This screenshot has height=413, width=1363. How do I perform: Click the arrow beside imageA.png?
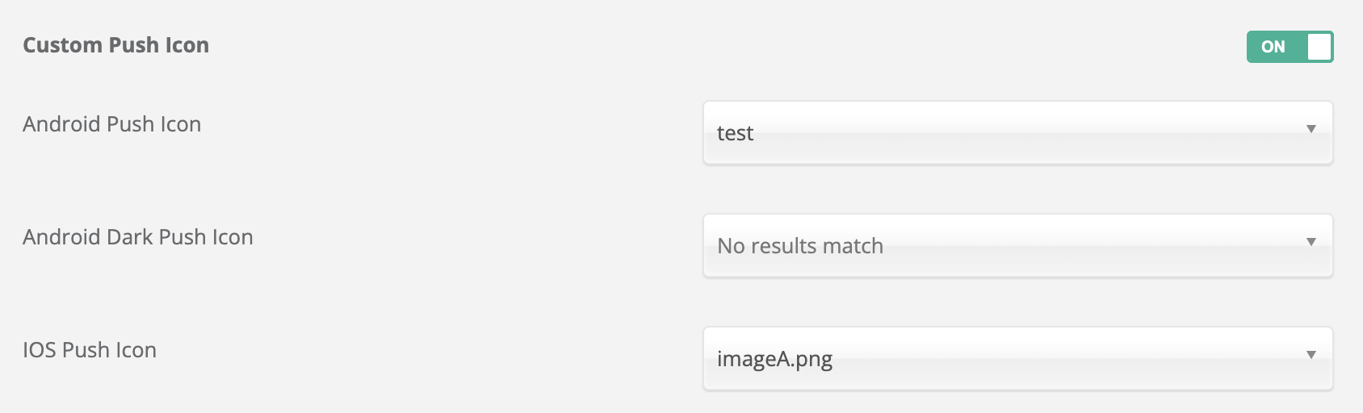coord(1311,355)
